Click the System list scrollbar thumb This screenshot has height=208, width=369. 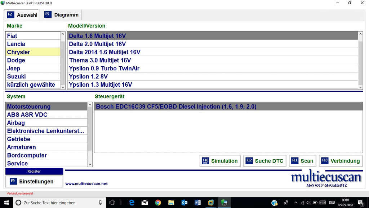click(x=90, y=129)
